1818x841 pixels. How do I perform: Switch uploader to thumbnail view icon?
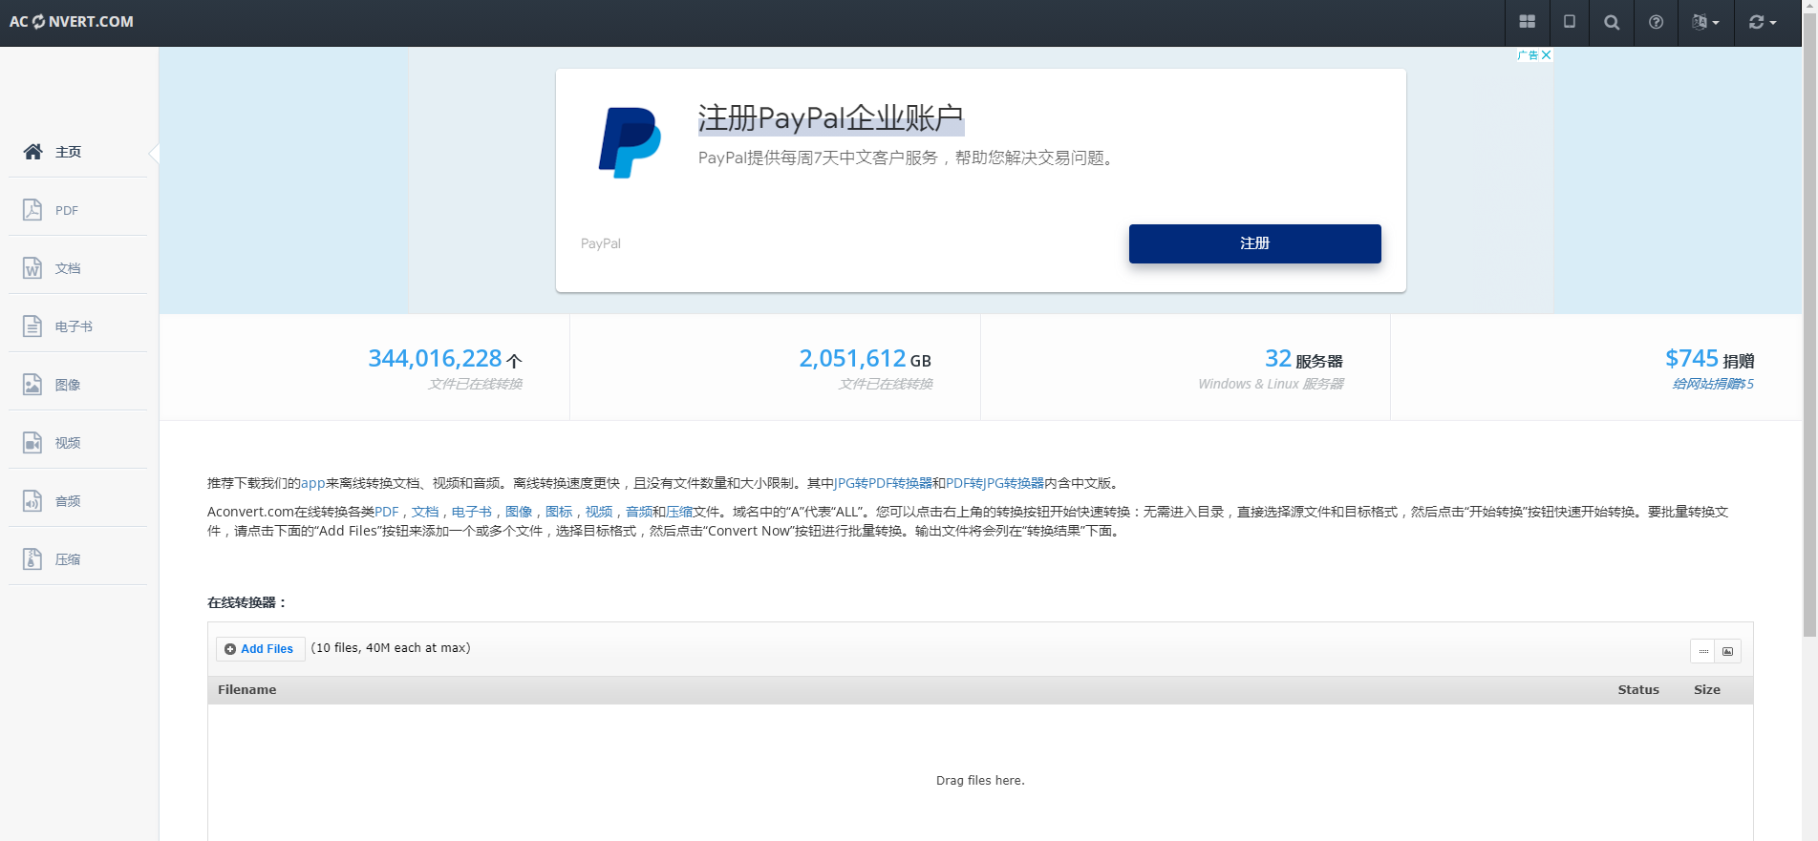pyautogui.click(x=1728, y=651)
